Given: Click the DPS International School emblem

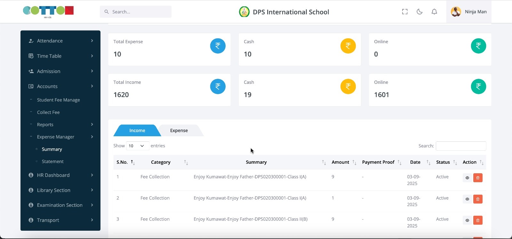Looking at the screenshot, I should point(244,12).
